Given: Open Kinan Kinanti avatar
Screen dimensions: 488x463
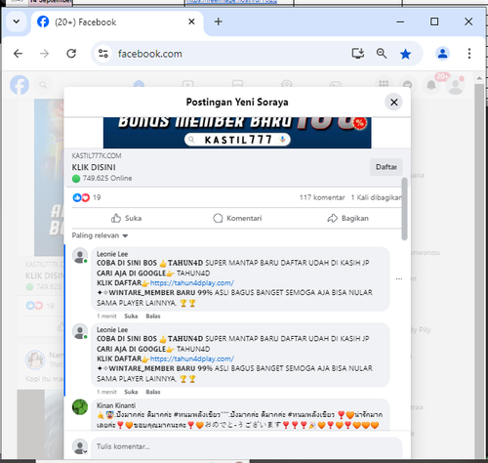Looking at the screenshot, I should point(80,407).
